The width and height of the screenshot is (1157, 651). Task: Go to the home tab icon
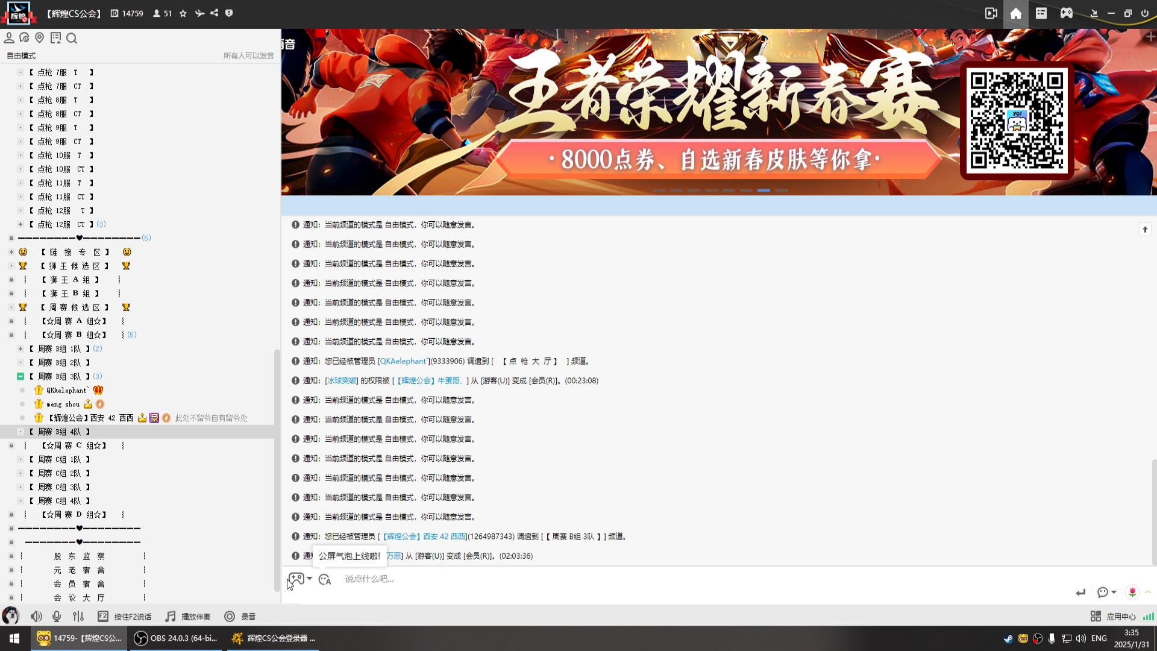point(1016,13)
